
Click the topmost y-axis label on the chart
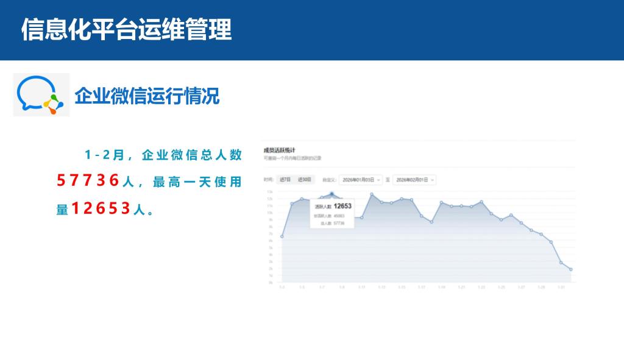coord(269,191)
